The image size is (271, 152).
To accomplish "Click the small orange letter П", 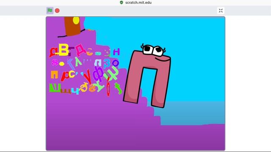I will pyautogui.click(x=54, y=75).
